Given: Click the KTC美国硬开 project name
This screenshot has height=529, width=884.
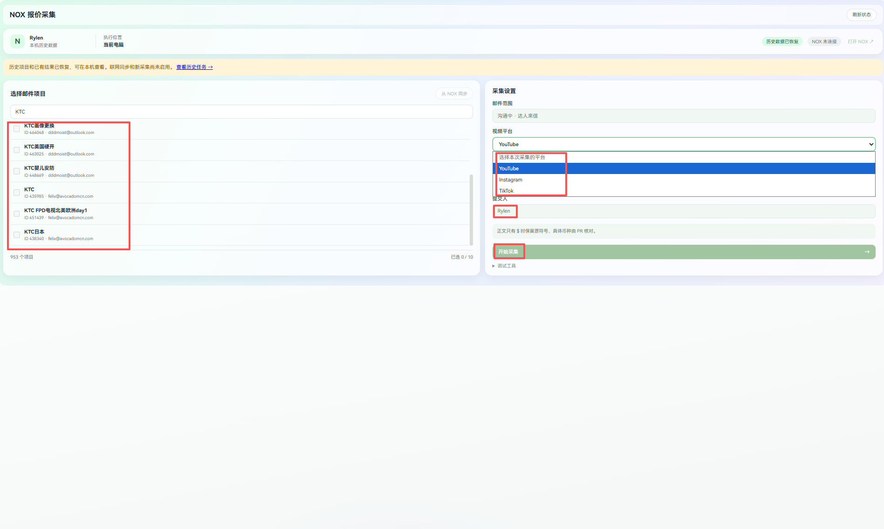Looking at the screenshot, I should [39, 147].
